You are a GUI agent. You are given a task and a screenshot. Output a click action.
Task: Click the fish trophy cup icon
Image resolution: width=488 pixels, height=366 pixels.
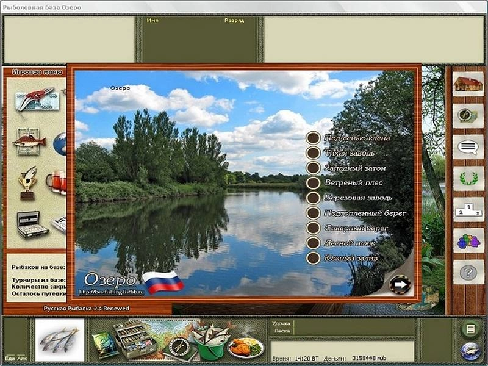(x=28, y=182)
